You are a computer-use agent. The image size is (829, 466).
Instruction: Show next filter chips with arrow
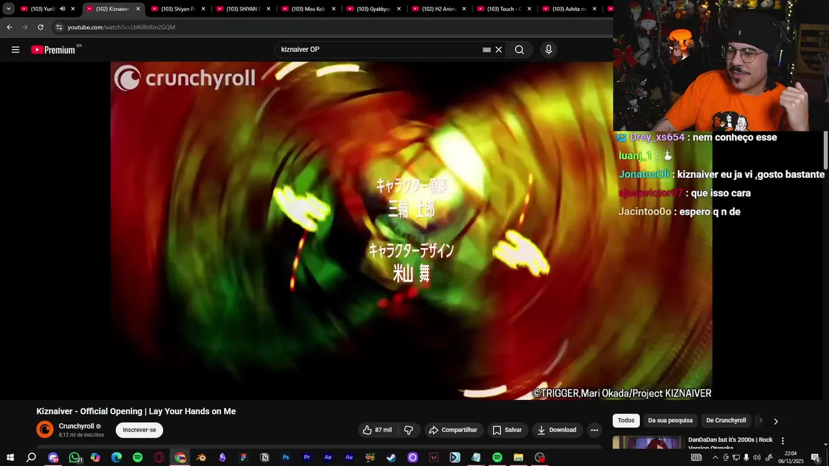[x=775, y=421]
